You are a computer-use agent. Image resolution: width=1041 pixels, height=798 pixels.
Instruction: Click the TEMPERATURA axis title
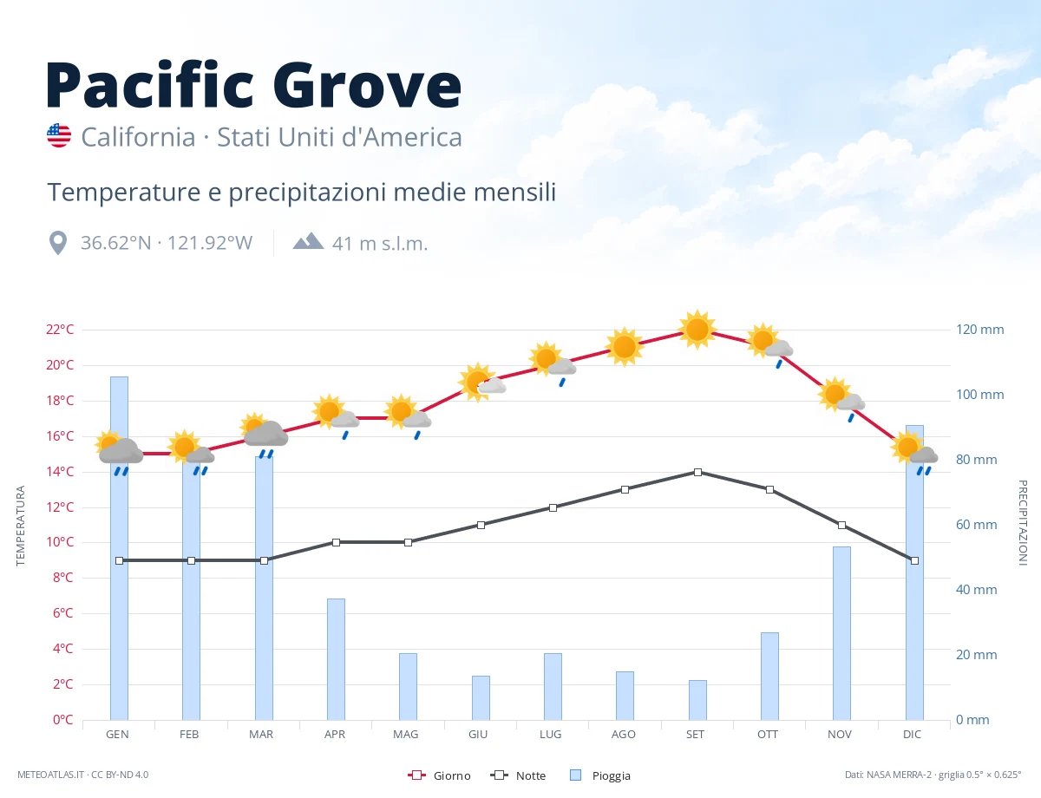[21, 526]
